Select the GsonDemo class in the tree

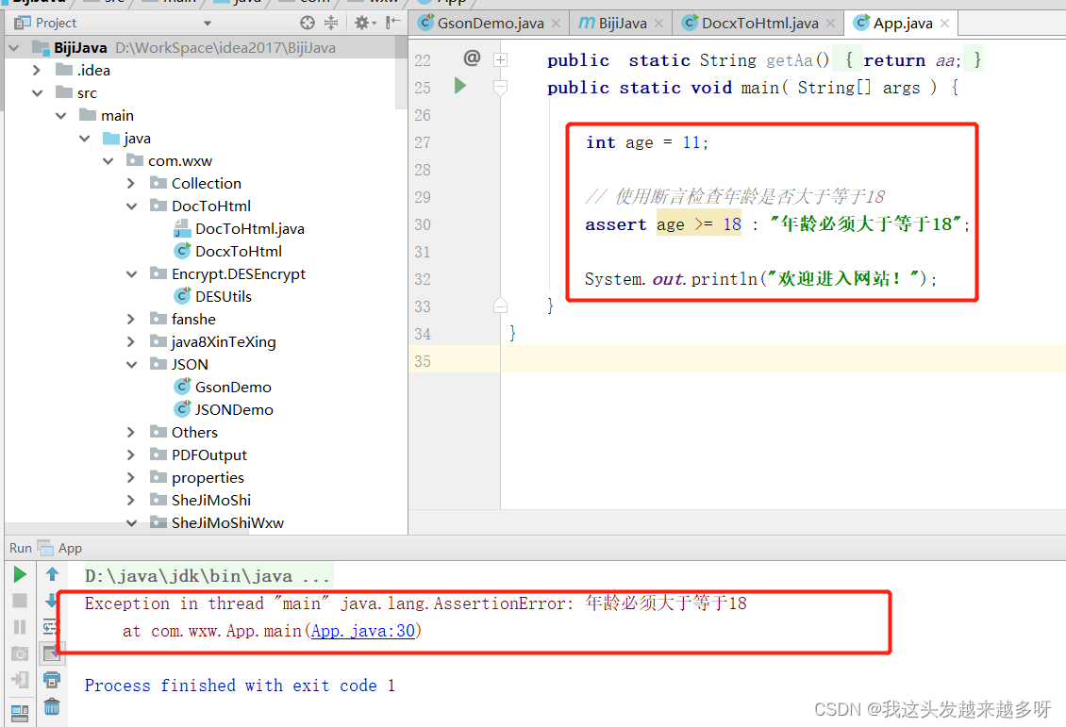(232, 388)
